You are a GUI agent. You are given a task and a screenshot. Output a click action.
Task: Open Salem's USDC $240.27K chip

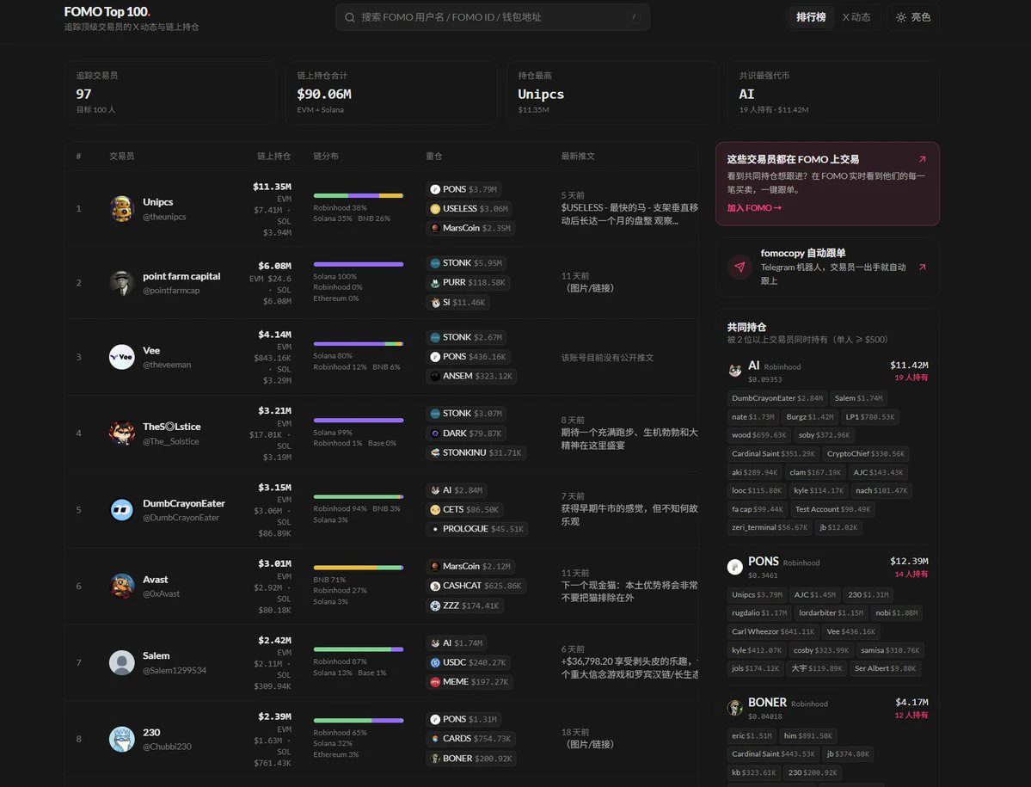[x=468, y=663]
